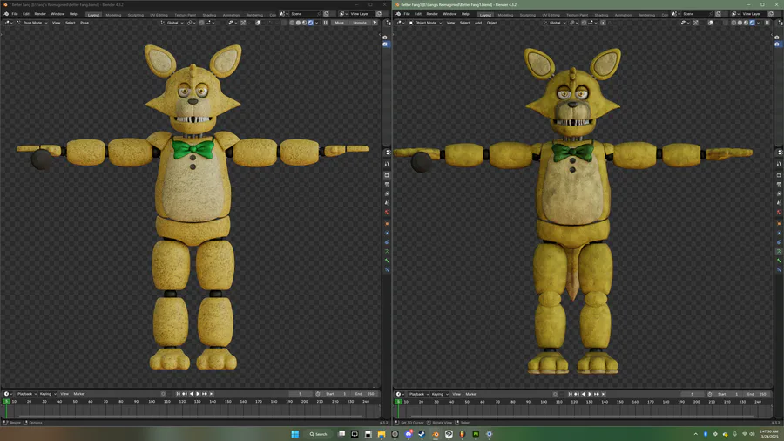The height and width of the screenshot is (441, 784).
Task: Open the Object data properties tab in the right window
Action: pyautogui.click(x=779, y=251)
